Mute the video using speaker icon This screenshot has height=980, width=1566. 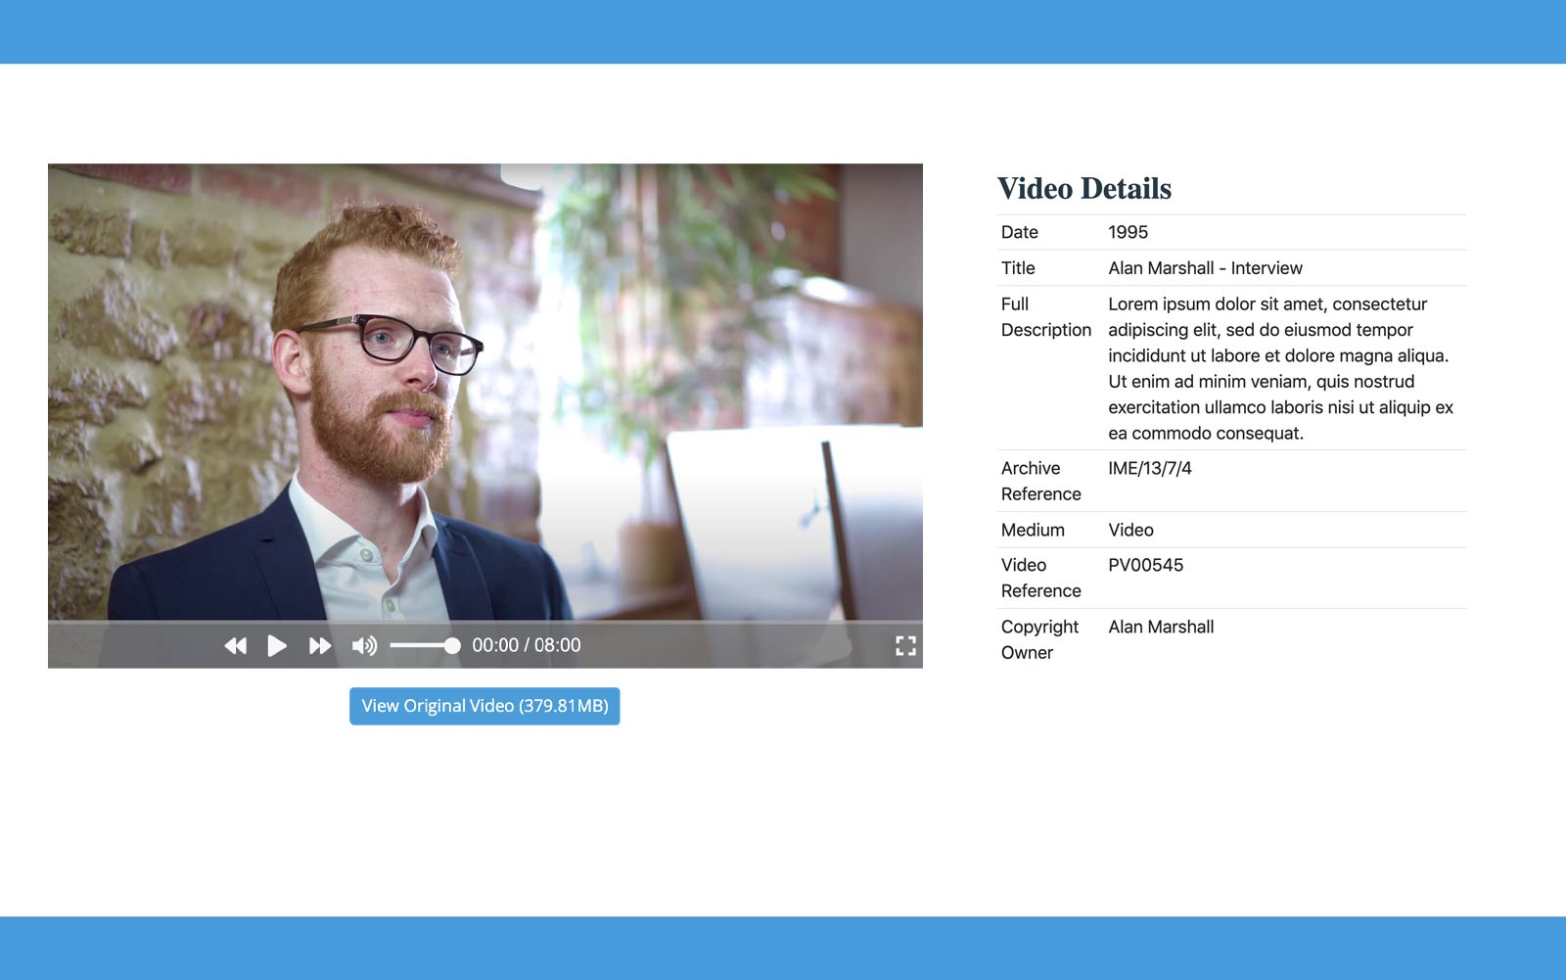pyautogui.click(x=364, y=646)
